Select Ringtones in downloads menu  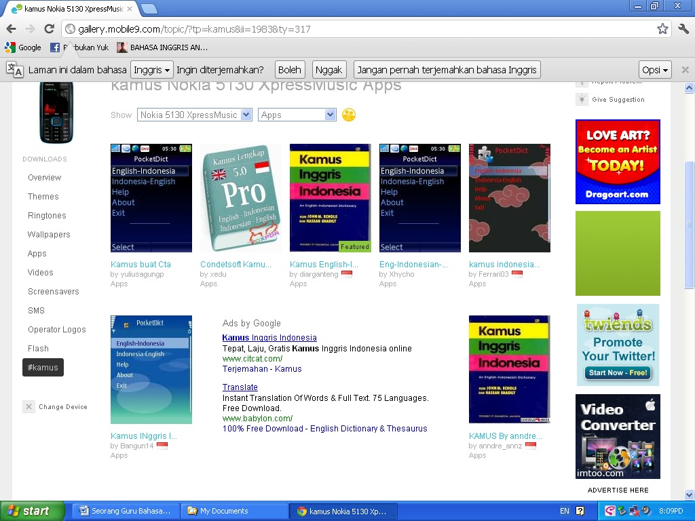(x=47, y=216)
